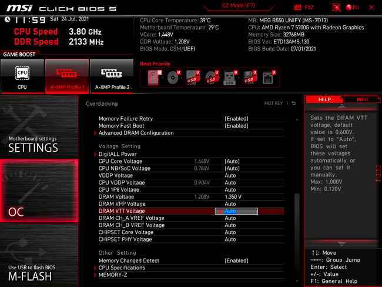Click the clock icon beside the time

tap(7, 19)
